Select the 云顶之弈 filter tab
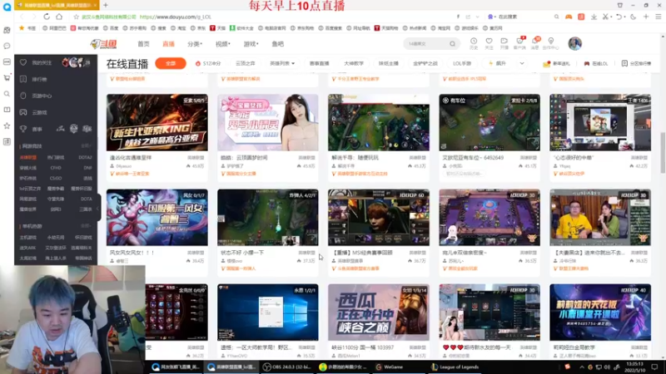The width and height of the screenshot is (666, 374). [245, 63]
